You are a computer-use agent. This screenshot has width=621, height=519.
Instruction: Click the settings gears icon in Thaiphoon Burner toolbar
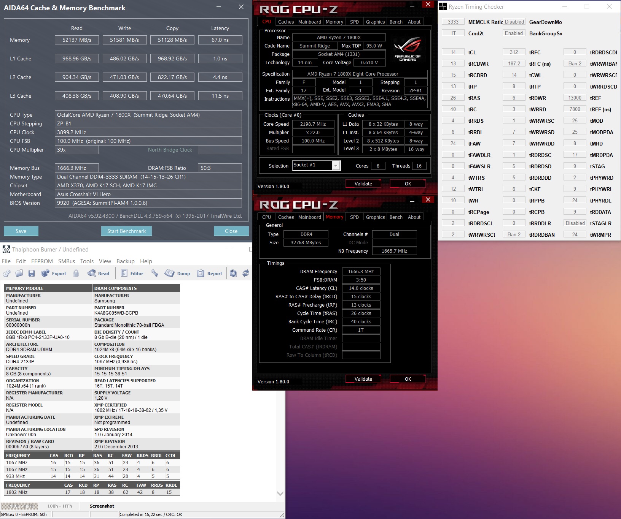(7, 273)
